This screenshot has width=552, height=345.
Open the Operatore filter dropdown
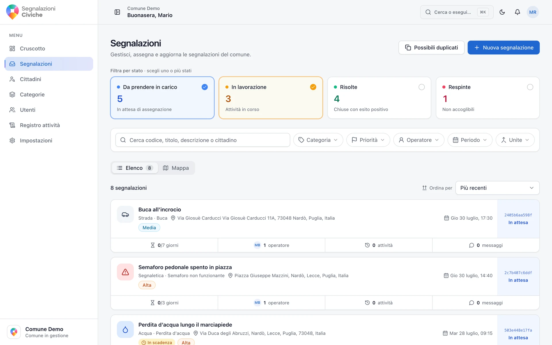[419, 140]
